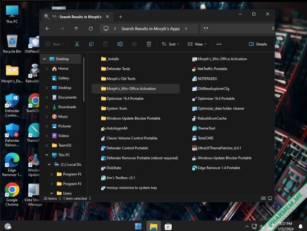Refresh the search results

click(91, 29)
